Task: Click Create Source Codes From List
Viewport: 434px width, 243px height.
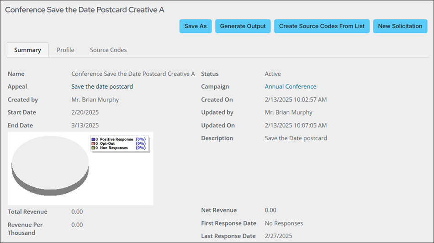Action: point(322,26)
